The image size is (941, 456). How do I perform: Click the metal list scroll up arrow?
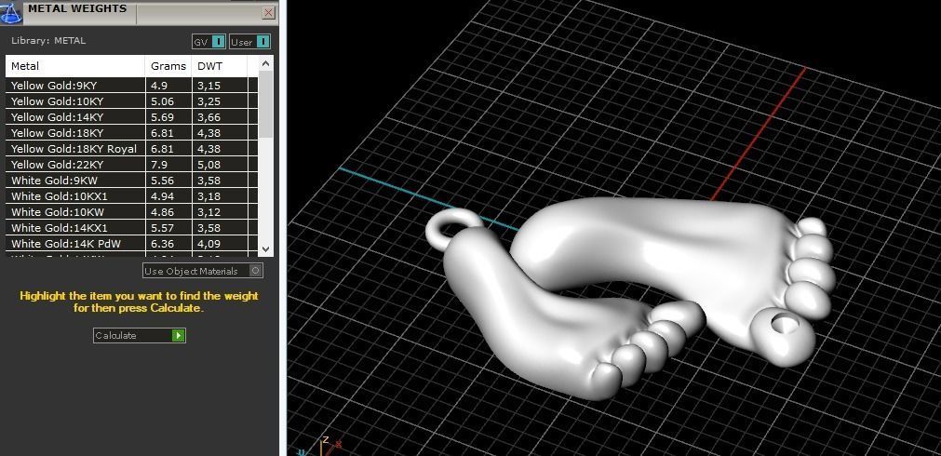click(266, 62)
